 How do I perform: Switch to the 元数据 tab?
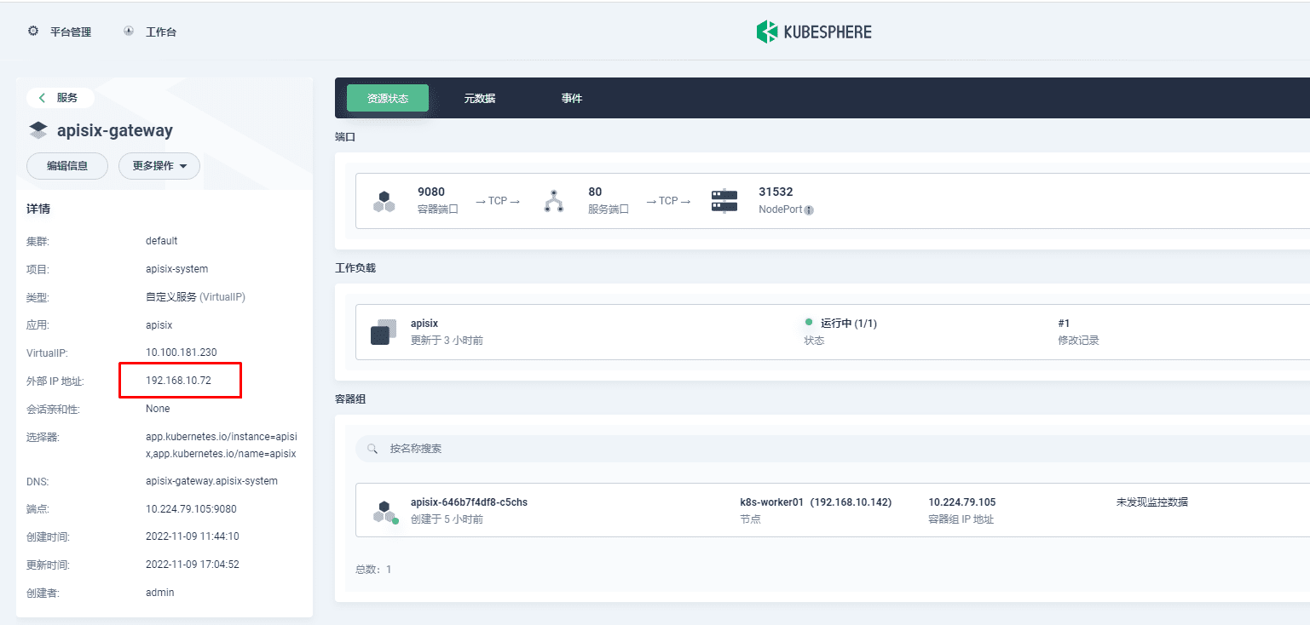tap(480, 99)
